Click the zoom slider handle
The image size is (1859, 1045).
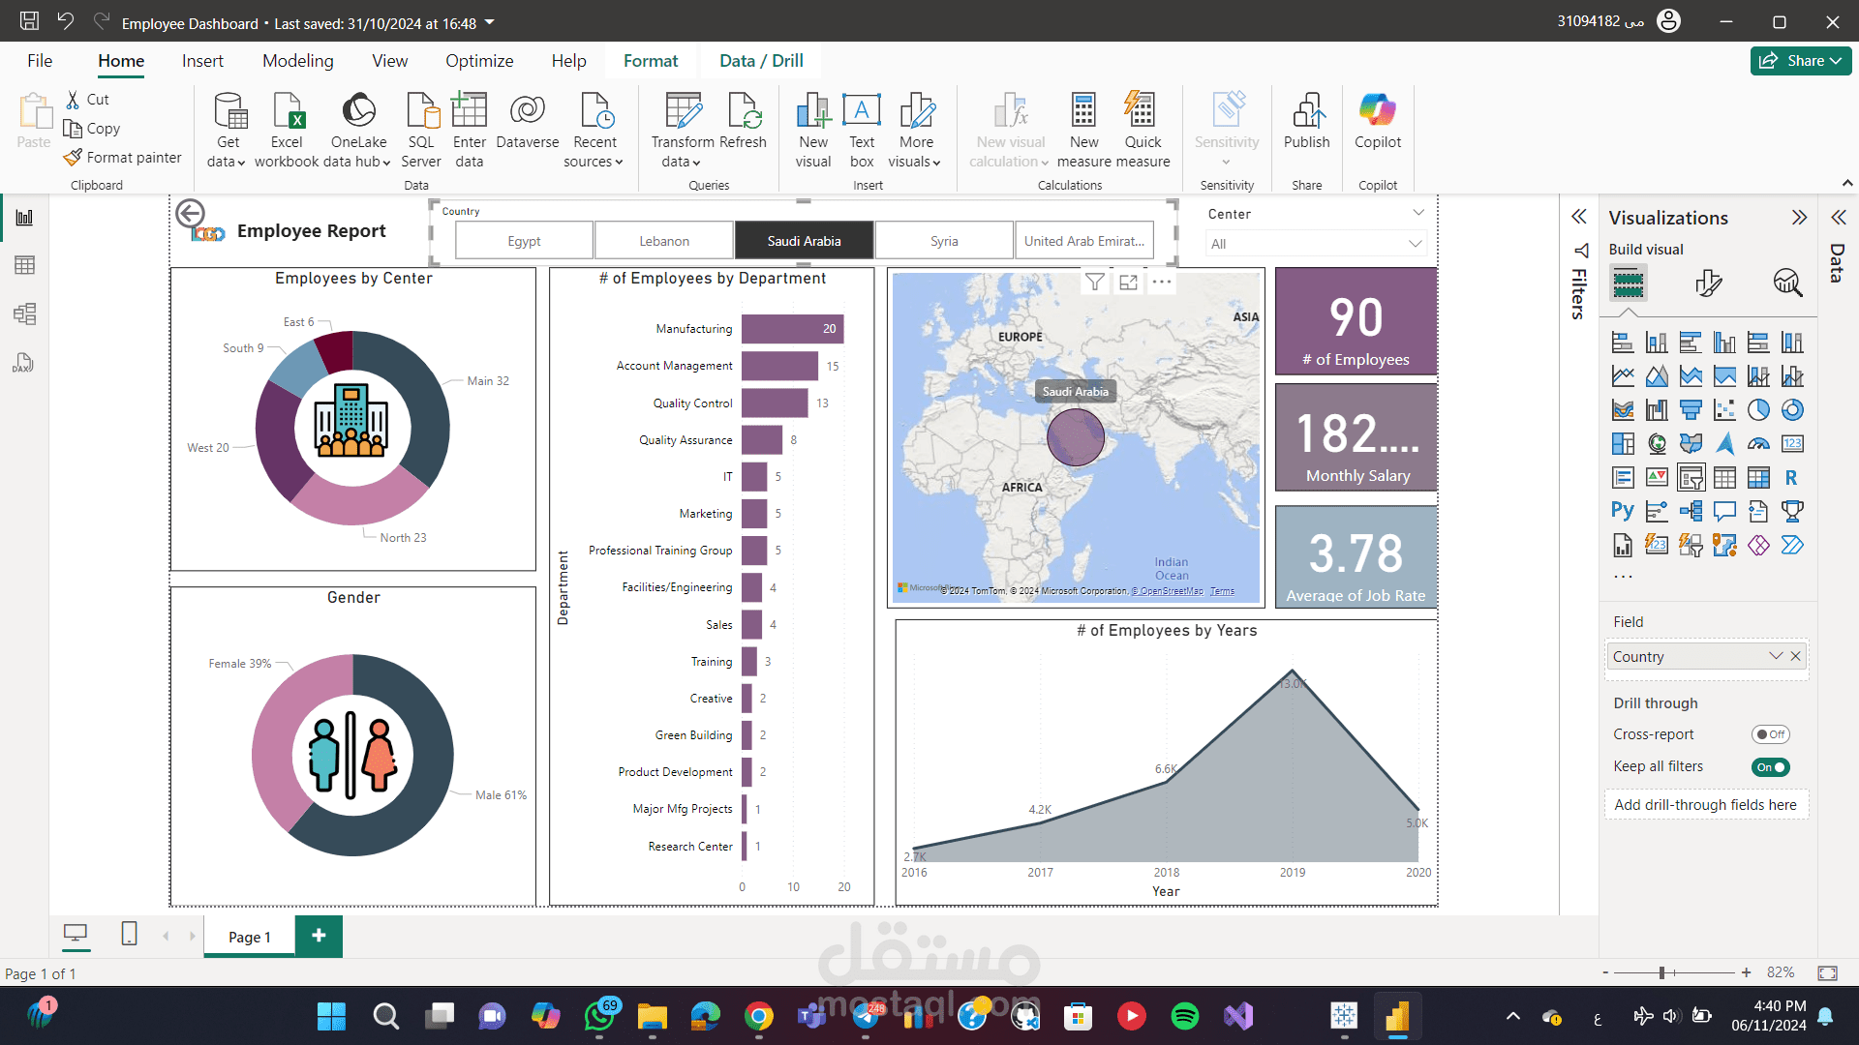1661,972
